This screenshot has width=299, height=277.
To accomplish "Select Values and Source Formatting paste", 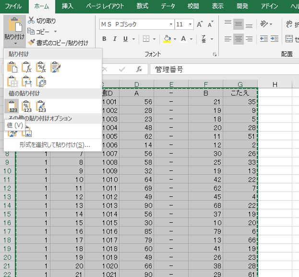I will [41, 107].
